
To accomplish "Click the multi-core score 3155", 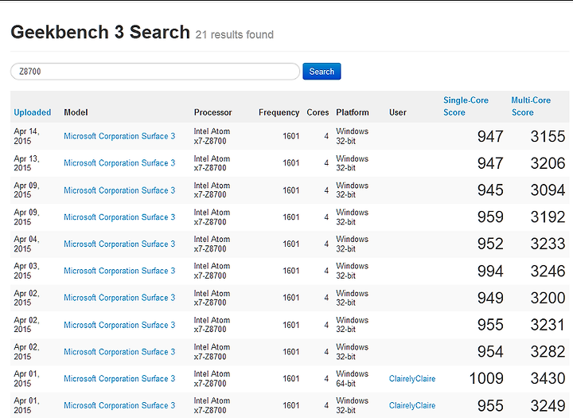I will pos(548,136).
